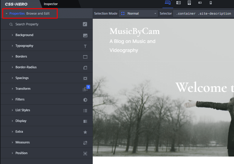The width and height of the screenshot is (234, 164).
Task: Expand the Filters property group
Action: [x=47, y=99]
